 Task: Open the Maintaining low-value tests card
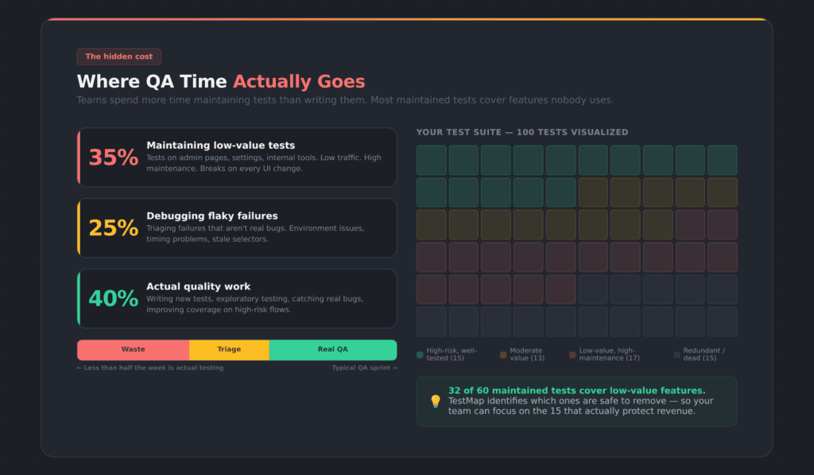237,158
